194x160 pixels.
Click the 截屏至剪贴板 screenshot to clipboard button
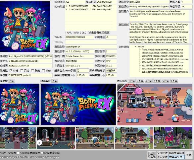click(176, 153)
